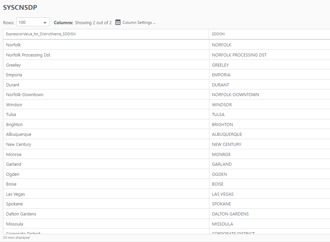Select the Greeley row entry
This screenshot has height=242, width=330.
click(13, 65)
